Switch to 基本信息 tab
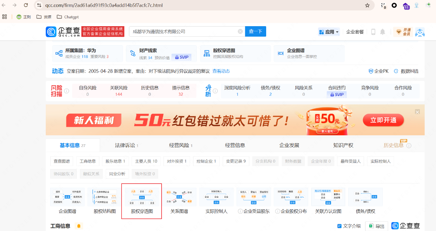 pos(73,145)
